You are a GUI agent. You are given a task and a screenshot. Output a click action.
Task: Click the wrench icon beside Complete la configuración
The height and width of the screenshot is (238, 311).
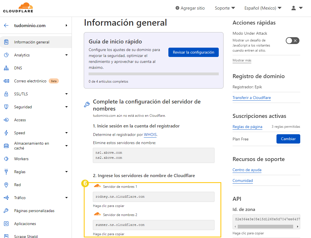[87, 104]
